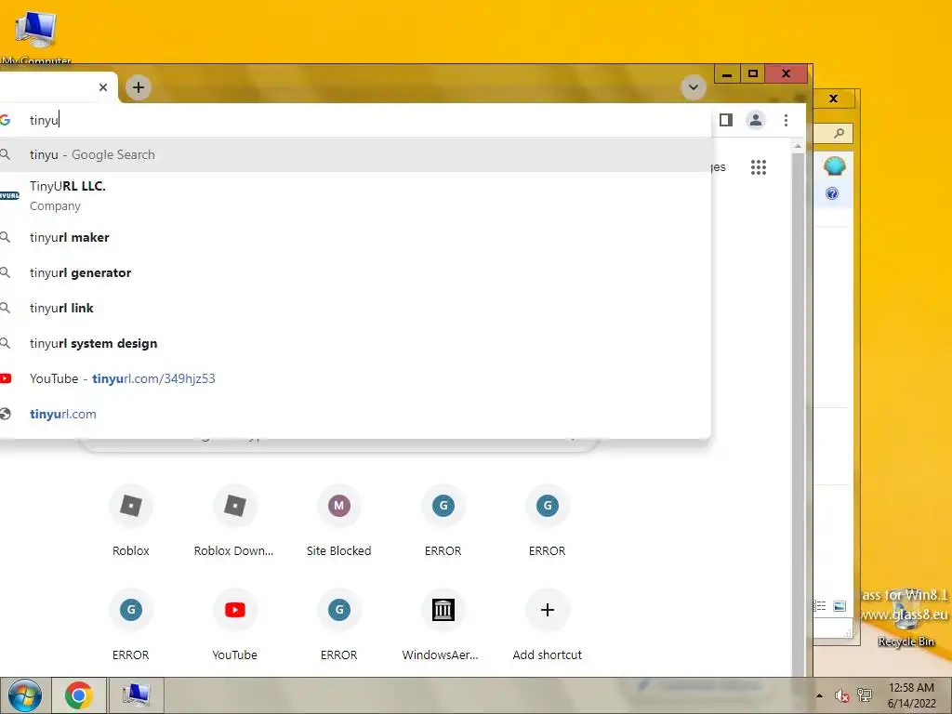Click the address bar containing tinyu
Screen dimensions: 952x714
[355, 120]
